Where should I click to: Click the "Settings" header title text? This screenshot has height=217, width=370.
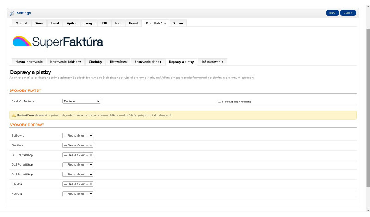tap(24, 13)
